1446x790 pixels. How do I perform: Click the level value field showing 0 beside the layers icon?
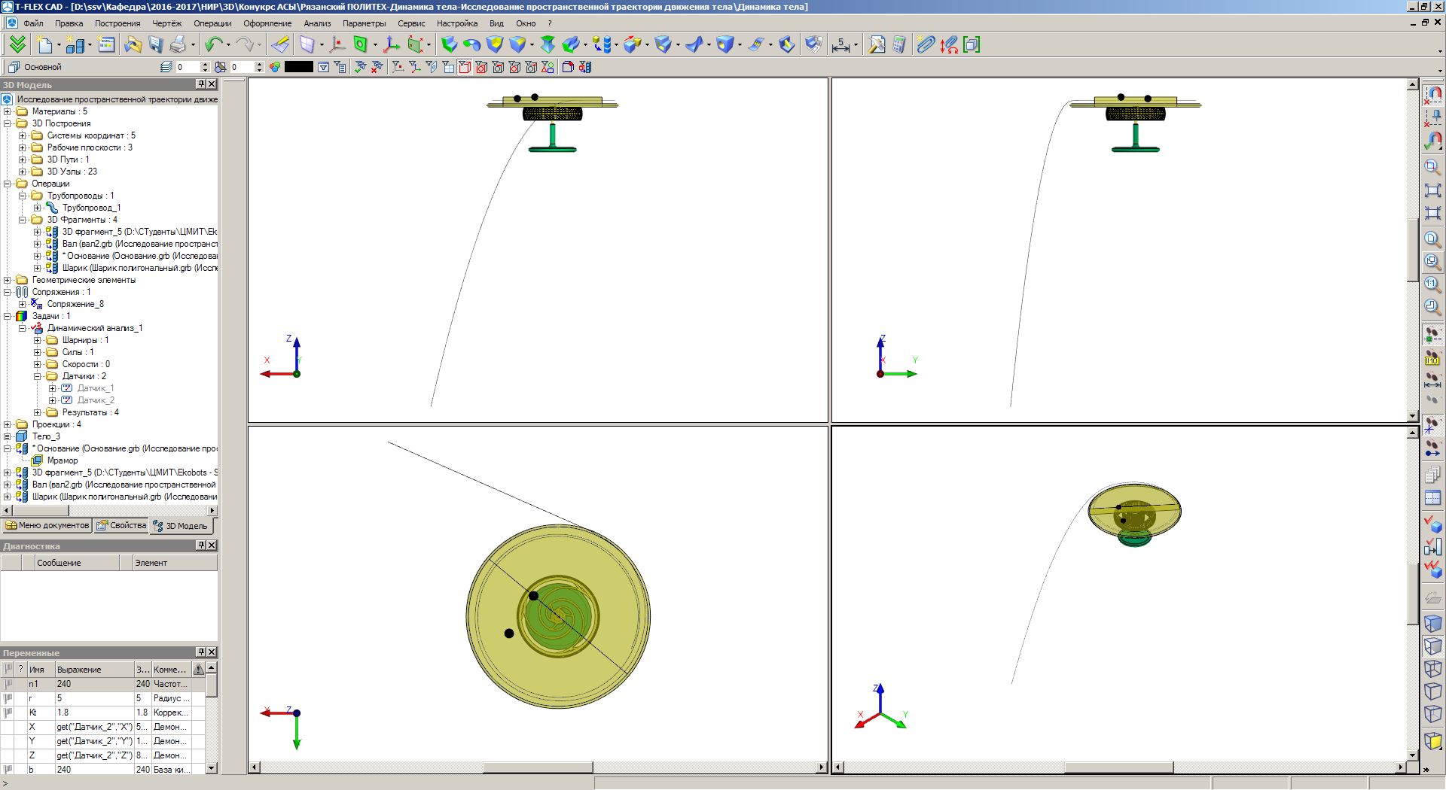tap(189, 67)
